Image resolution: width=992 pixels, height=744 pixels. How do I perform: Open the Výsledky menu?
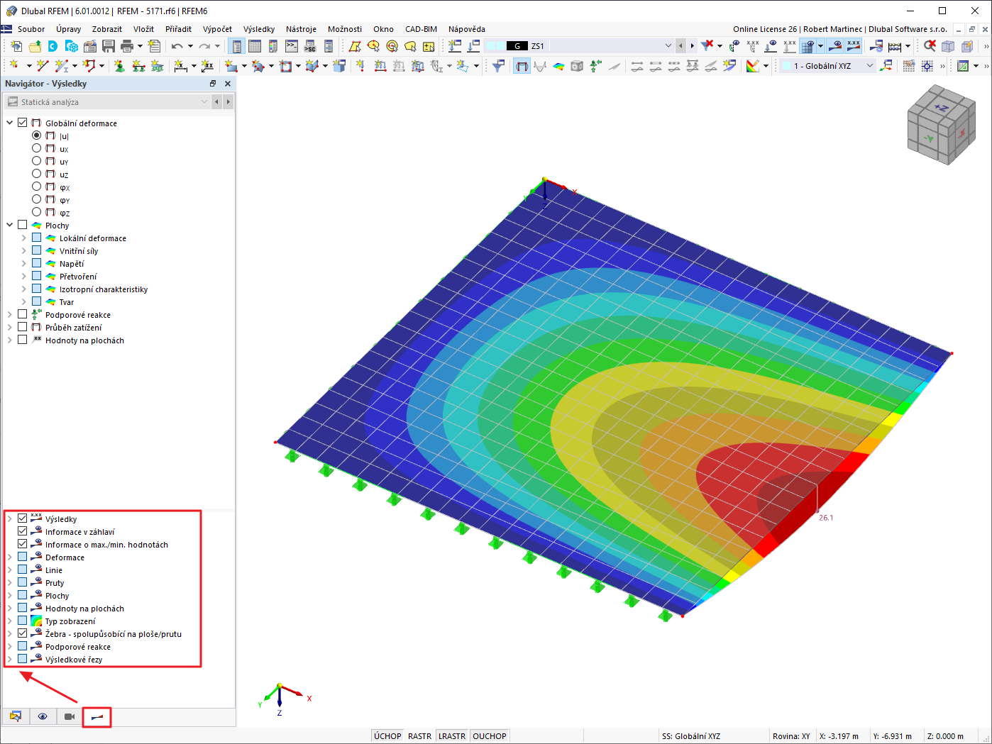coord(259,29)
